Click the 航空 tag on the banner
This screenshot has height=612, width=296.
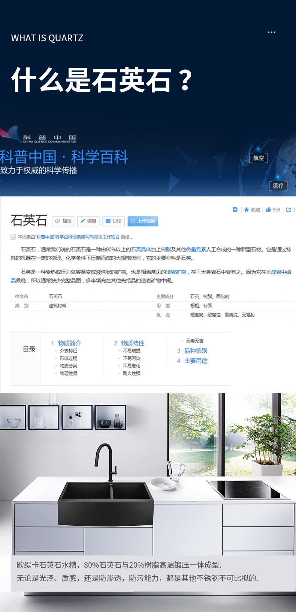point(259,158)
